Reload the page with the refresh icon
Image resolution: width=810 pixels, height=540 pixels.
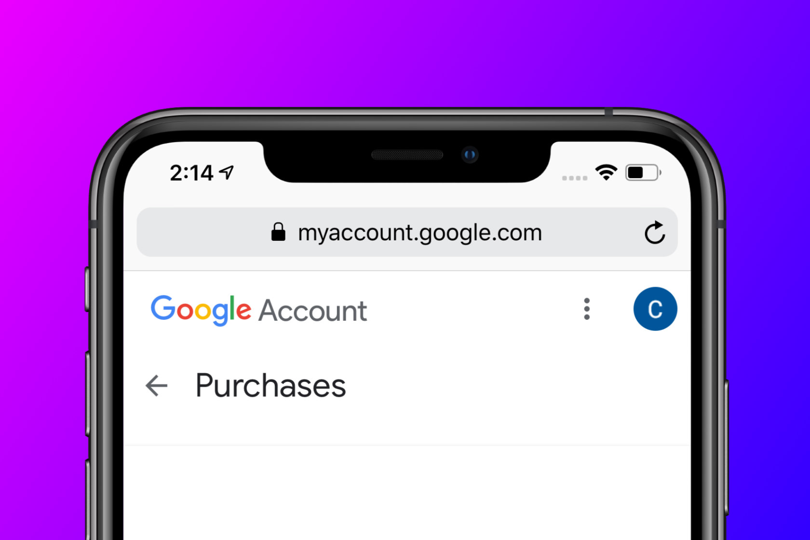(655, 233)
